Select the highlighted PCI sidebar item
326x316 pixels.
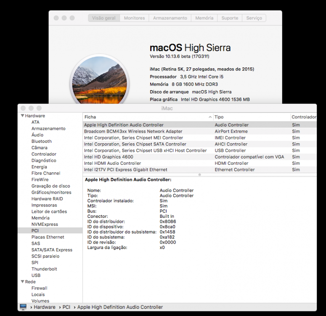coord(50,230)
